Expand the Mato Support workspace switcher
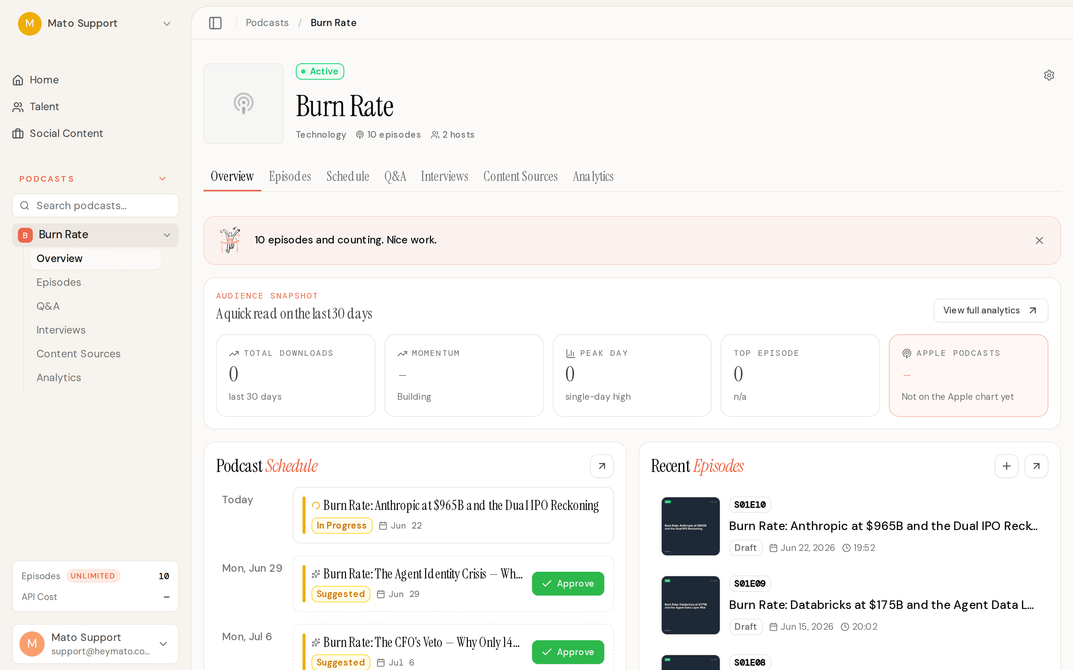The width and height of the screenshot is (1073, 670). point(167,23)
